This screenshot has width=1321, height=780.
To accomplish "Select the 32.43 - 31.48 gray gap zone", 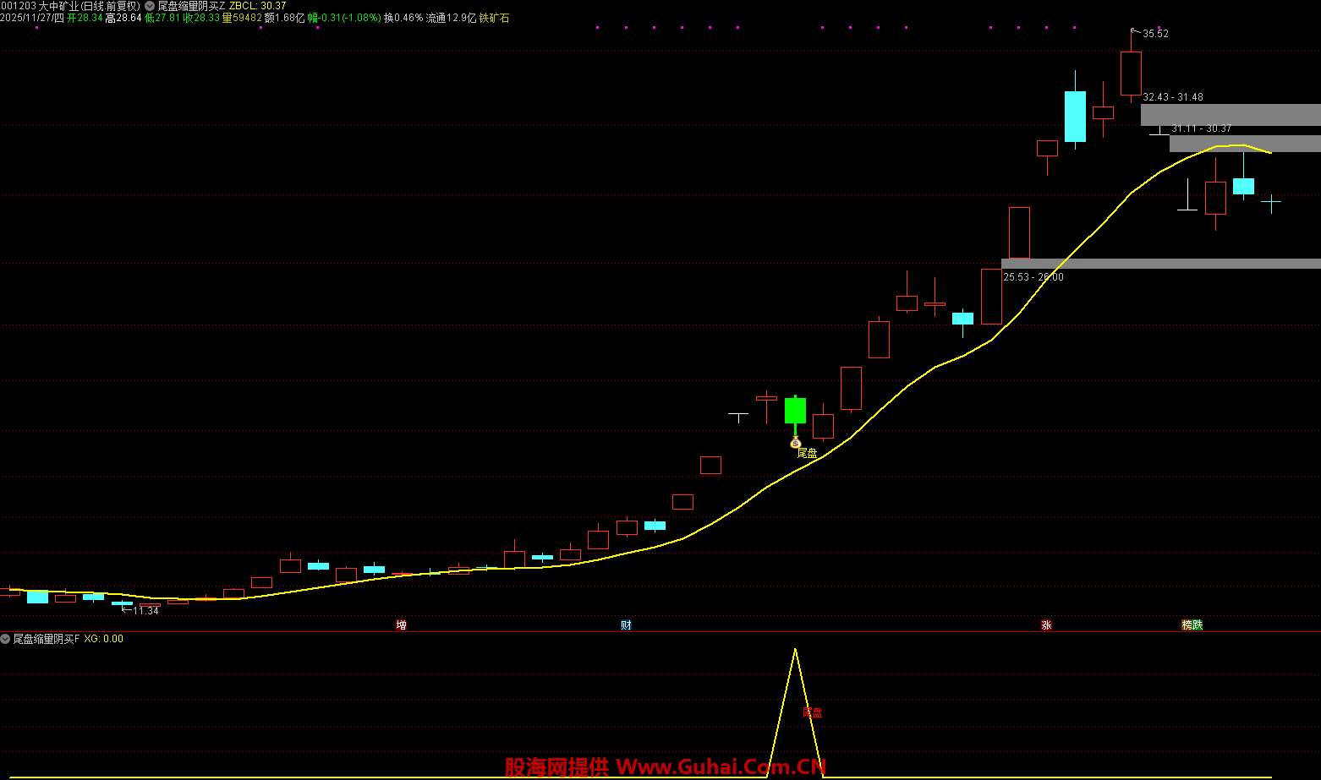I will point(1231,114).
